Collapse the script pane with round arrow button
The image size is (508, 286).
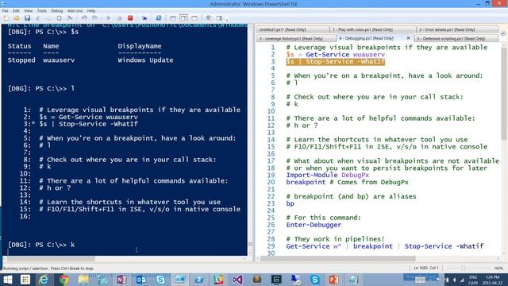502,33
